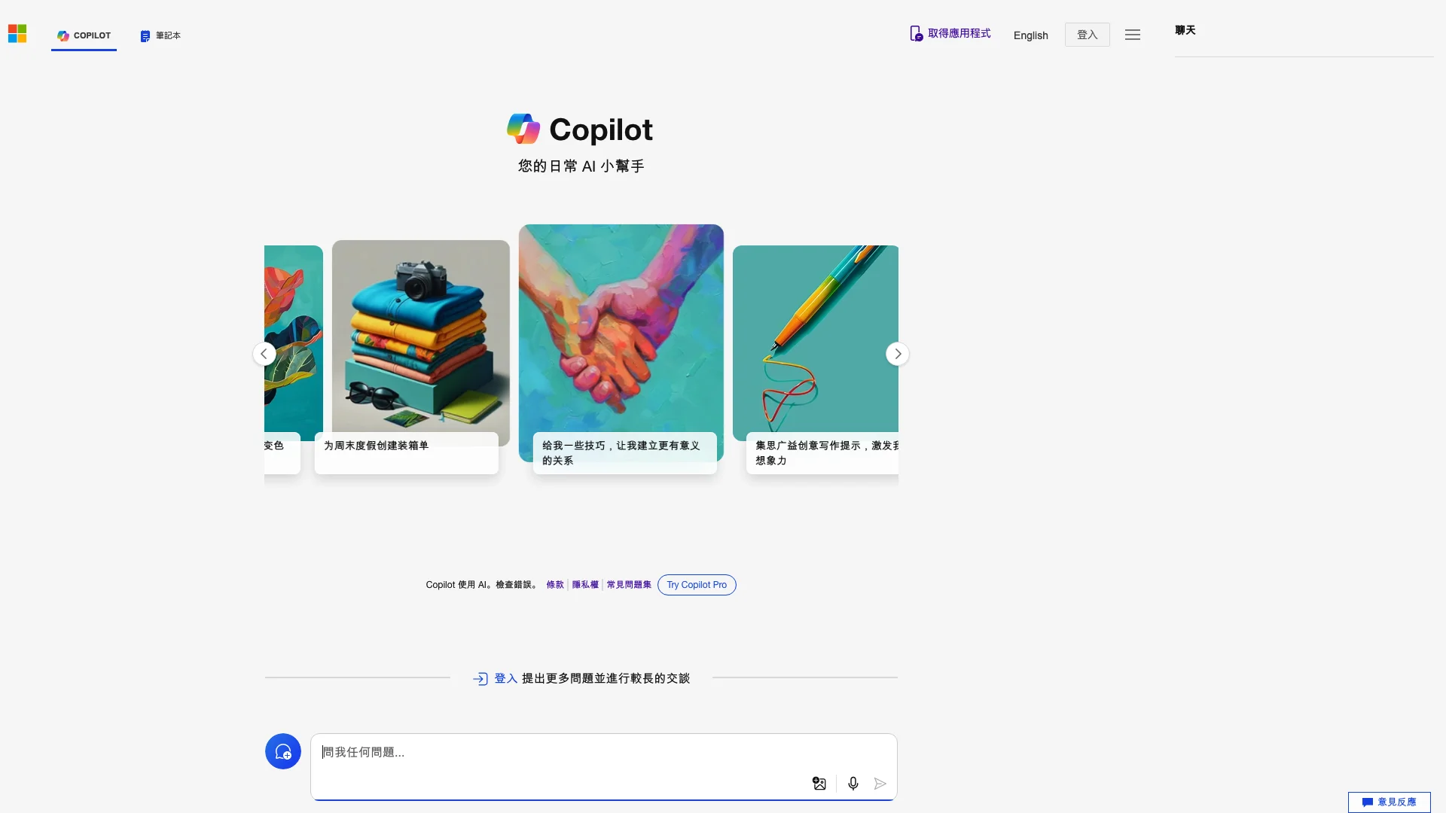Click the Microsoft Windows start icon
1446x813 pixels.
[17, 33]
